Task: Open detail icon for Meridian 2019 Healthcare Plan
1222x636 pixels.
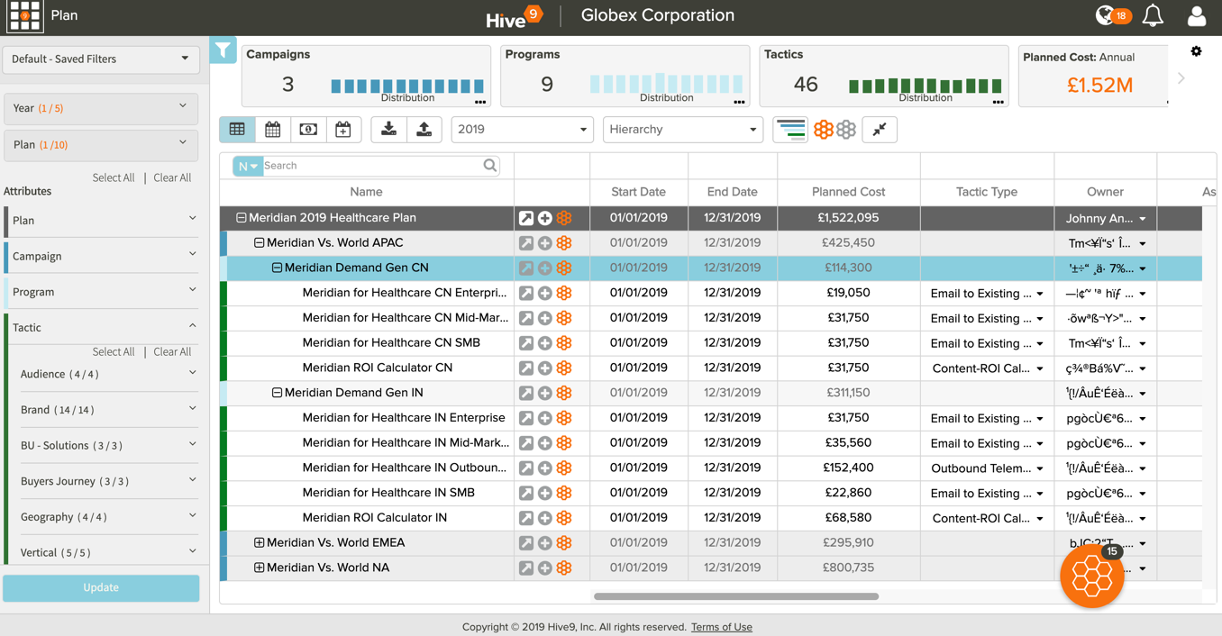Action: 526,218
